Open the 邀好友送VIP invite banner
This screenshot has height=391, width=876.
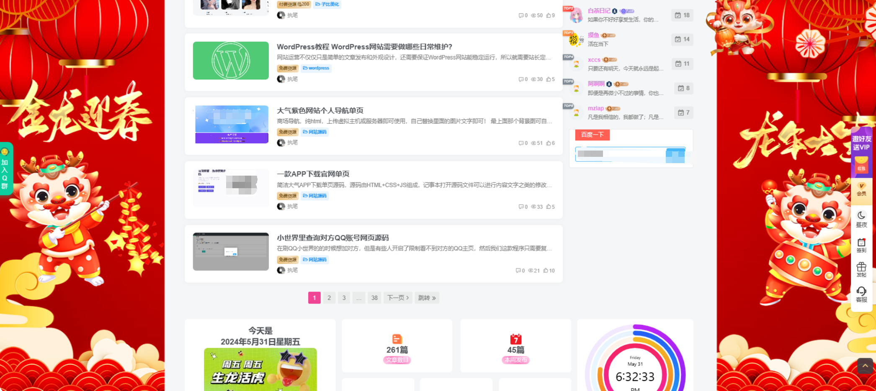[x=861, y=153]
